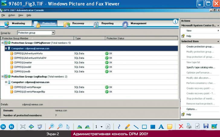Viewport: 220px width, 137px height.
Task: Start slide show from viewer toolbar
Action: pyautogui.click(x=39, y=126)
